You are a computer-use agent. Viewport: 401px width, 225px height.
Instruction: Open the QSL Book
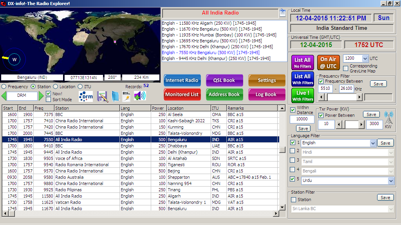click(x=224, y=80)
